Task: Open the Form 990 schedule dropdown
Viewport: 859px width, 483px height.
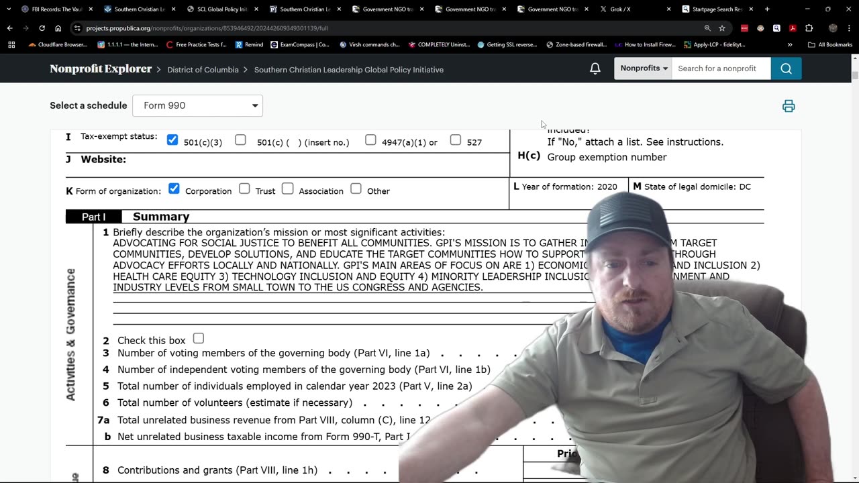Action: pyautogui.click(x=198, y=105)
